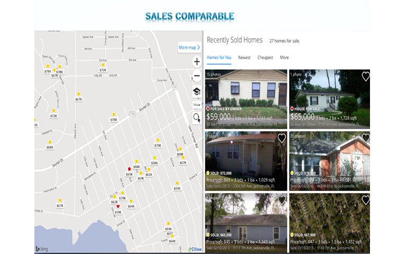Image resolution: width=407 pixels, height=254 pixels.
Task: Favorite the $65,000 house listing
Action: point(365,77)
